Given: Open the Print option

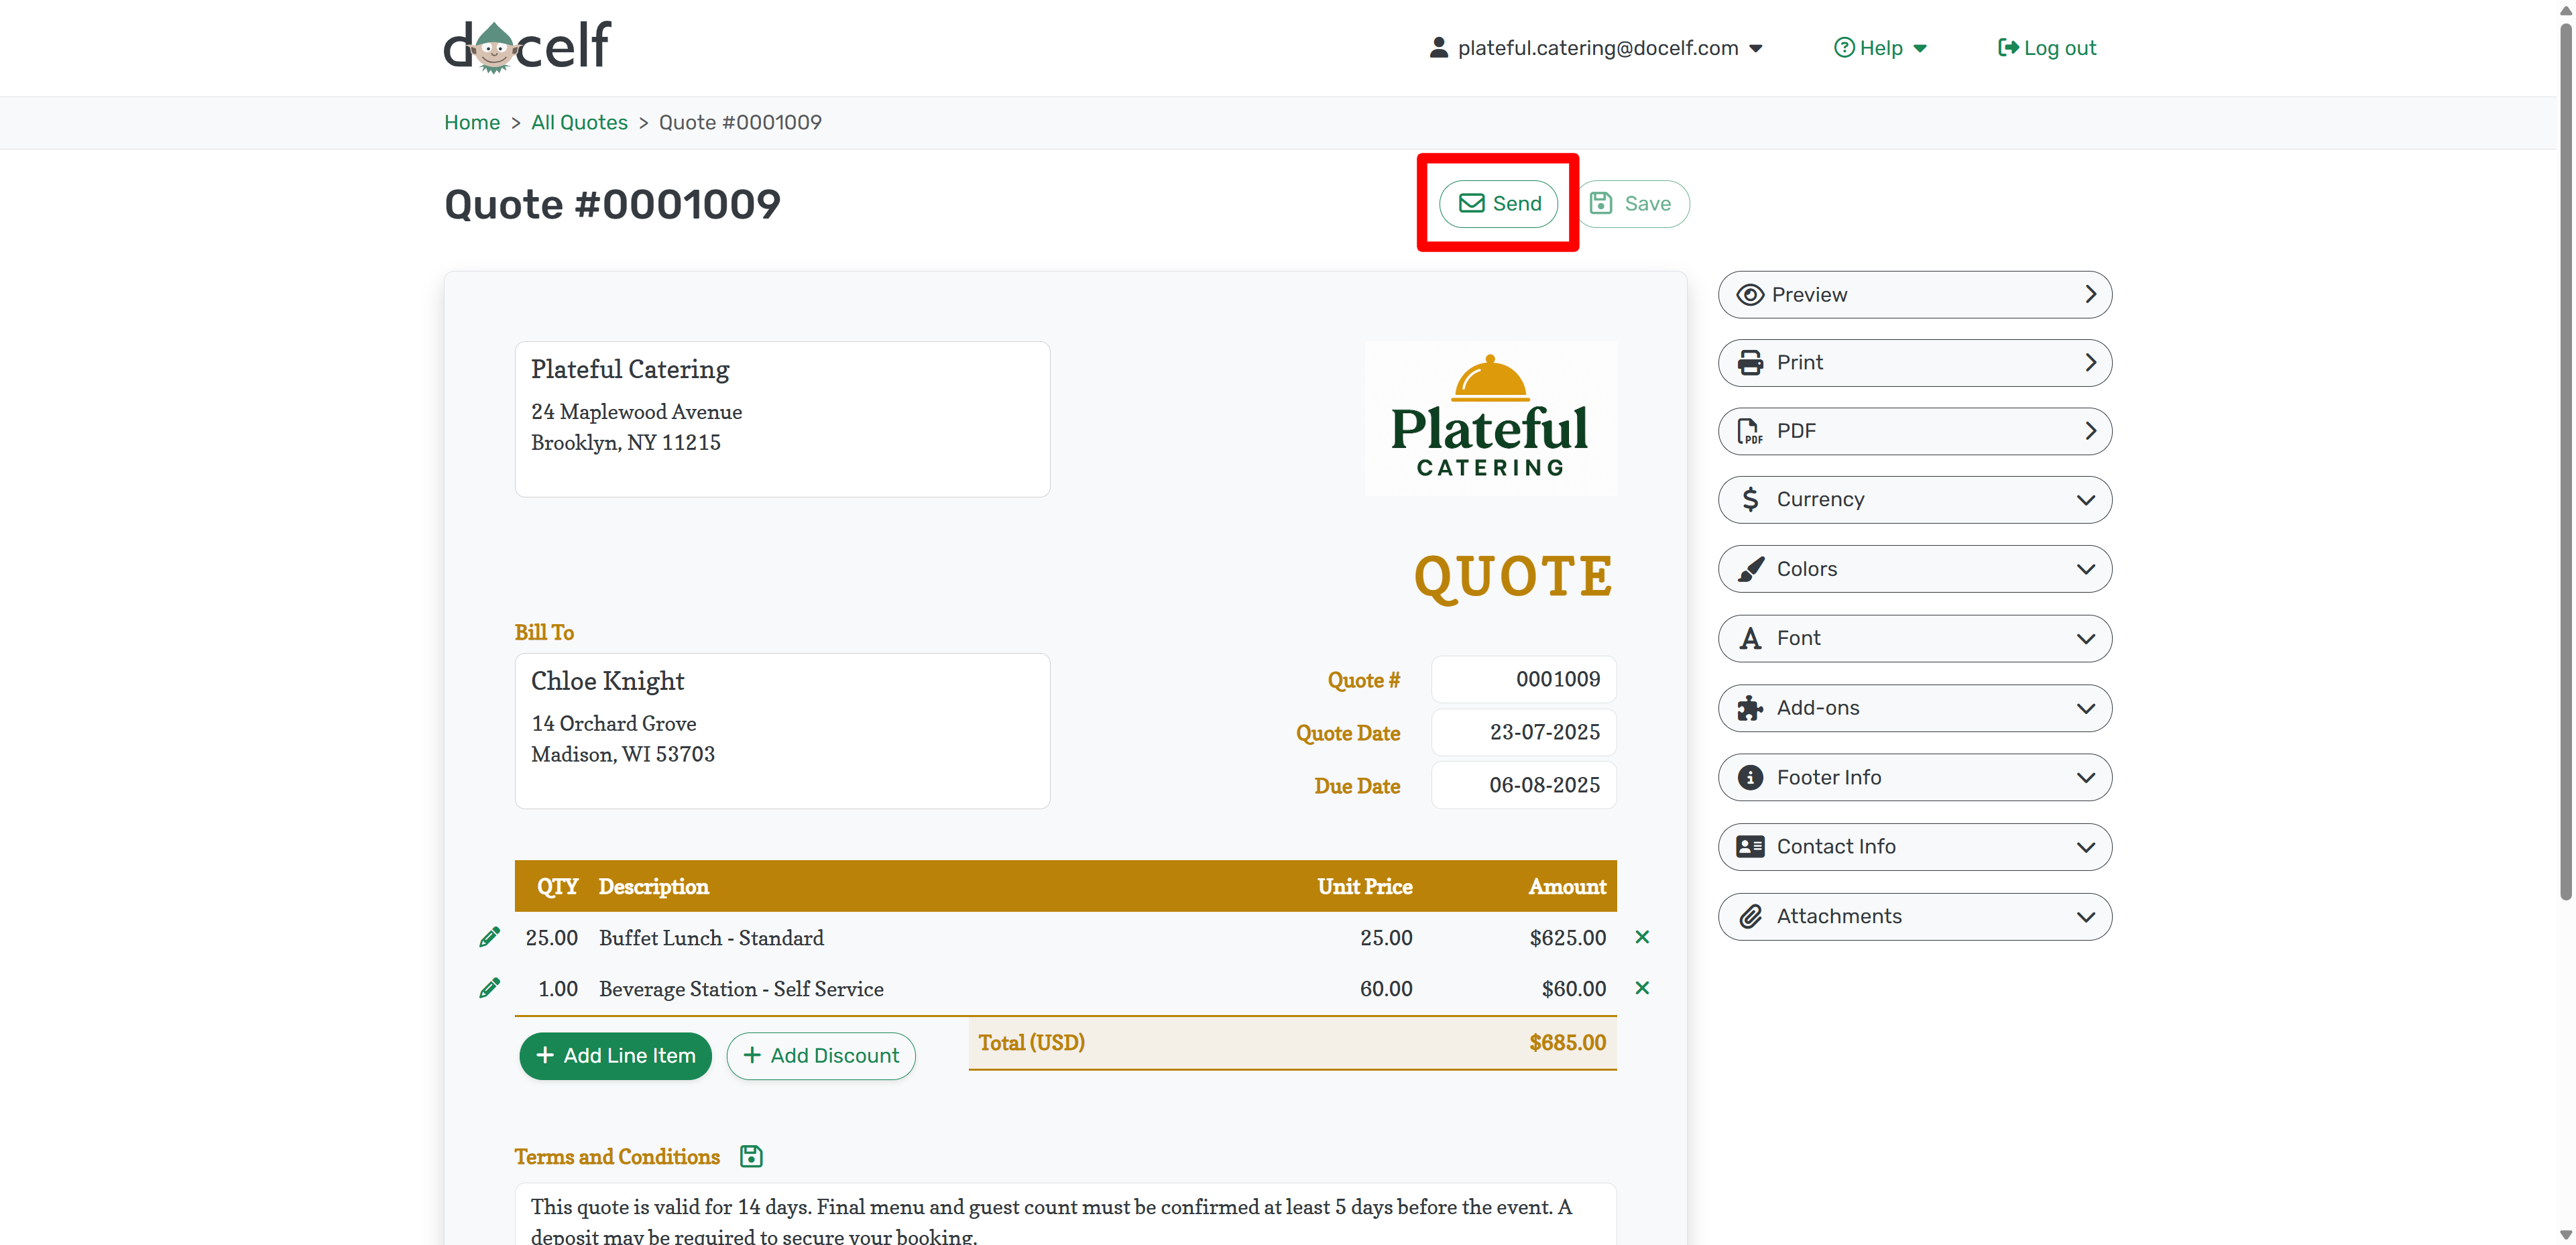Looking at the screenshot, I should click(x=1913, y=363).
